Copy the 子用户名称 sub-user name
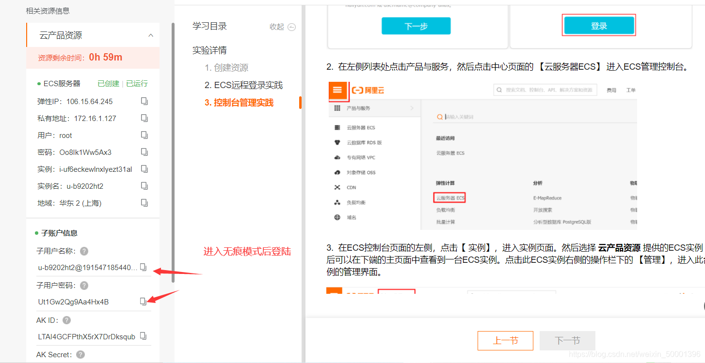705x363 pixels. [x=143, y=267]
